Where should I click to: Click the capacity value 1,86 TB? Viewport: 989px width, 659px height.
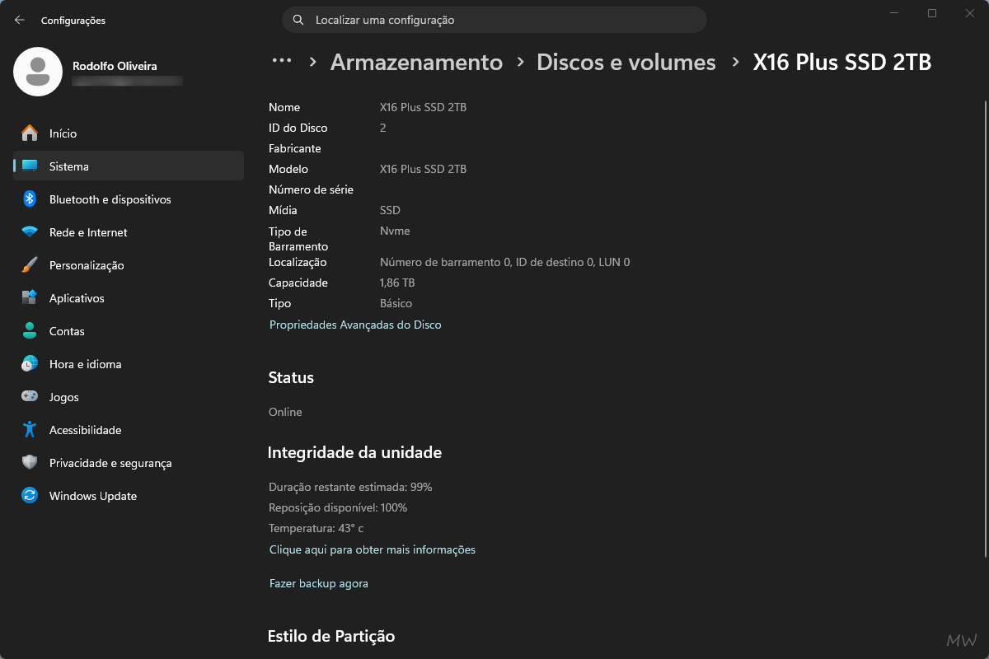tap(397, 283)
